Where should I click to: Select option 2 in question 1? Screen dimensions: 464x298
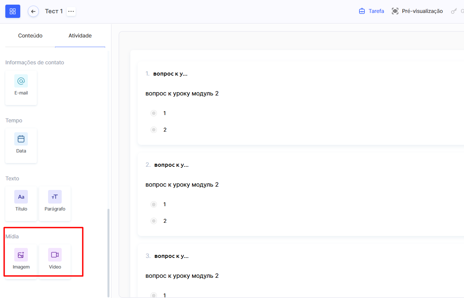coord(154,130)
